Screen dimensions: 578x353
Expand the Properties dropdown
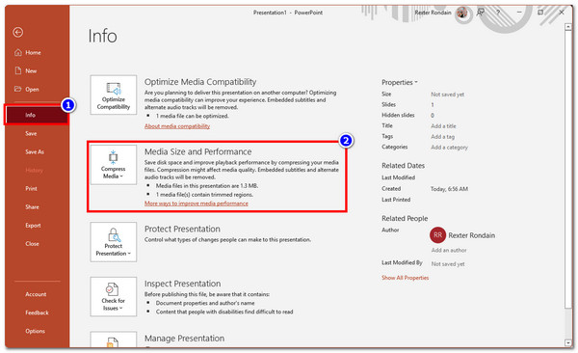point(400,82)
